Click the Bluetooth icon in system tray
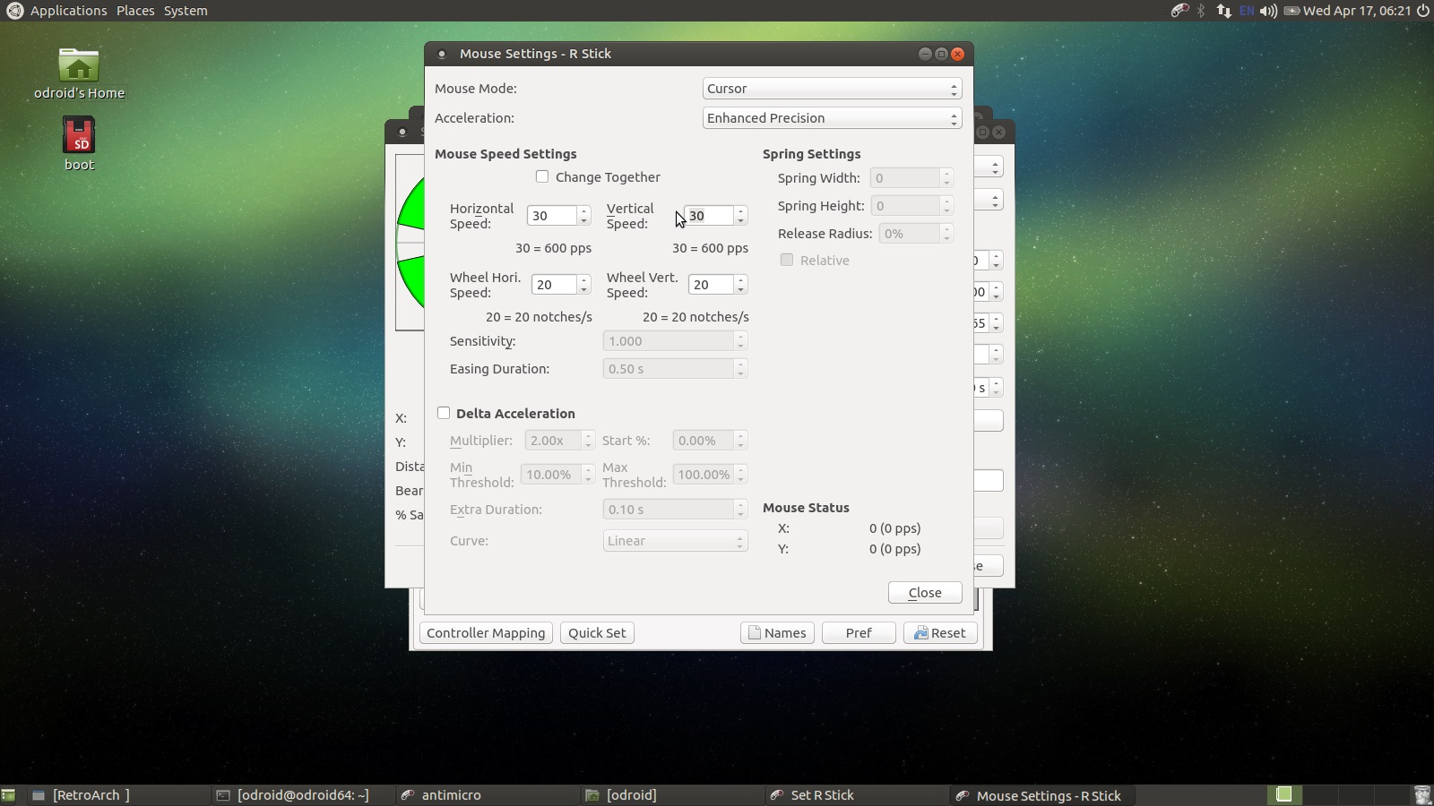Screen dimensions: 1434x806 click(1201, 11)
